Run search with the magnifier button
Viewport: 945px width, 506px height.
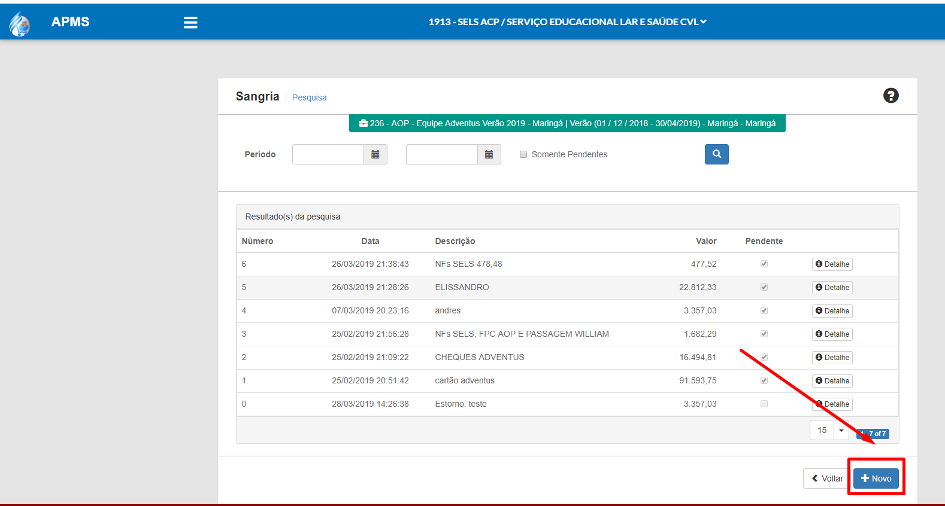tap(716, 154)
